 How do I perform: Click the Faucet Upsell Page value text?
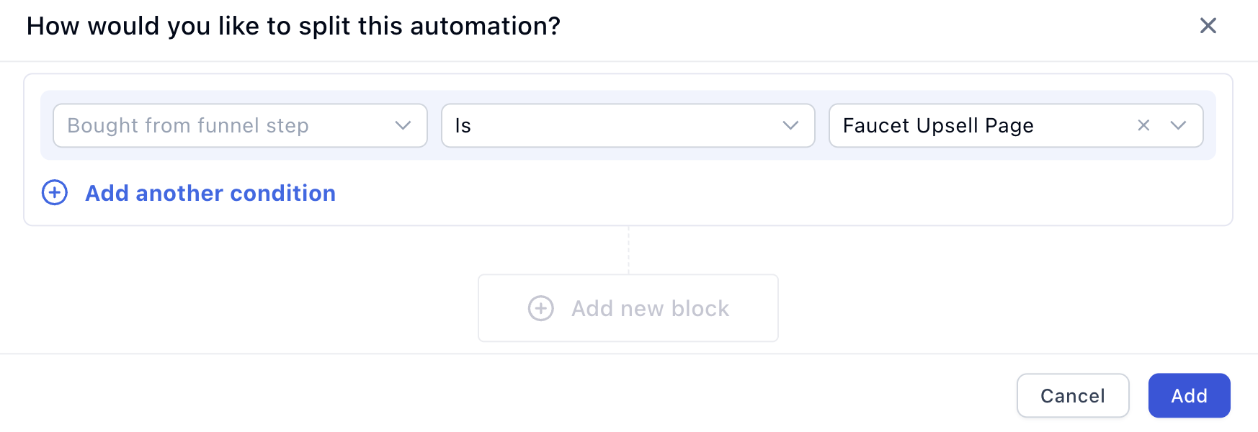tap(938, 125)
